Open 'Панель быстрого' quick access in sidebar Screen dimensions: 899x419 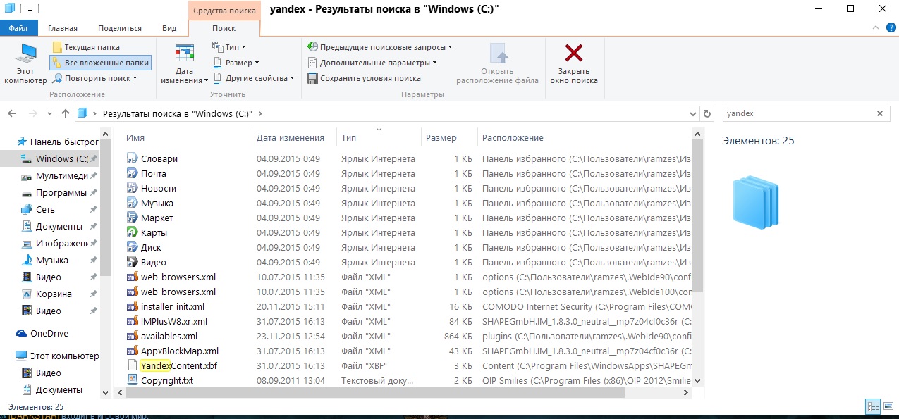(58, 142)
